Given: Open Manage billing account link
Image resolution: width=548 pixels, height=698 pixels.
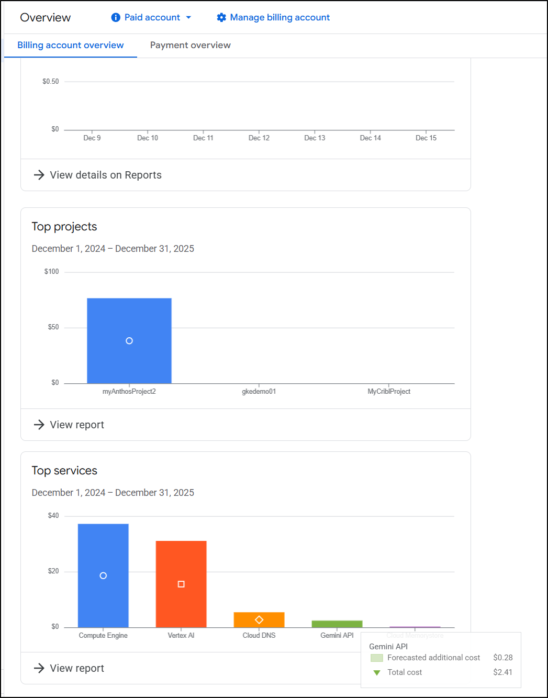Looking at the screenshot, I should tap(279, 17).
